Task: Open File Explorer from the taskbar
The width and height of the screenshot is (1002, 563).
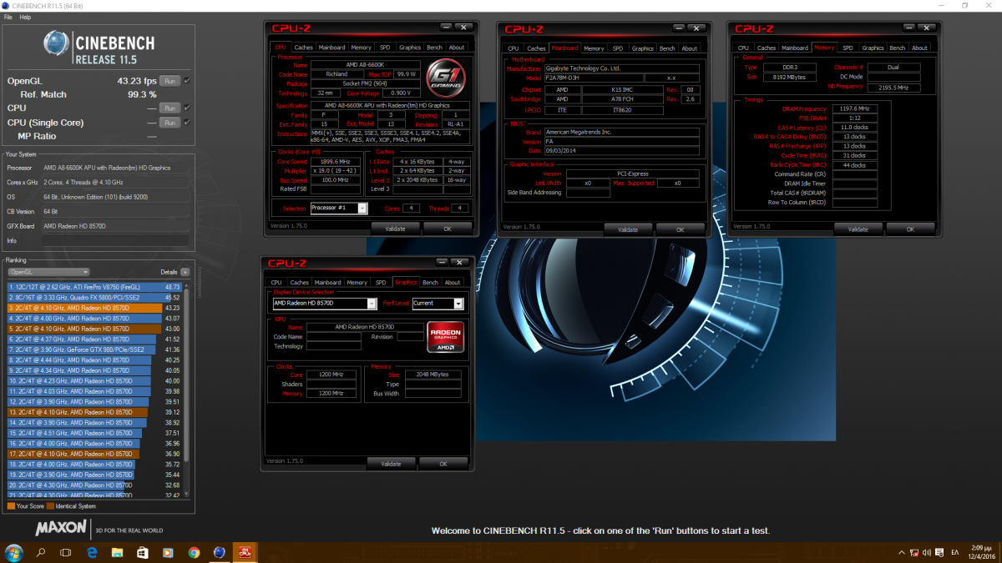Action: 117,552
